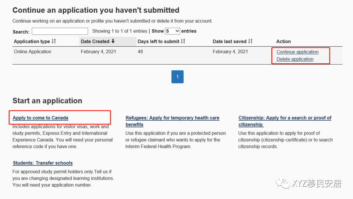Click the down arrow beside Date Created

(x=113, y=41)
